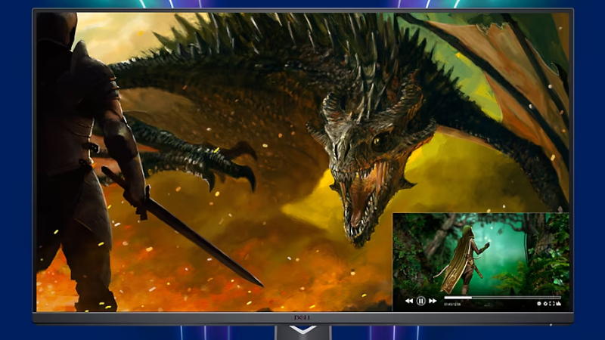
Task: Click the dragon's clawed foot
Action: click(227, 162)
